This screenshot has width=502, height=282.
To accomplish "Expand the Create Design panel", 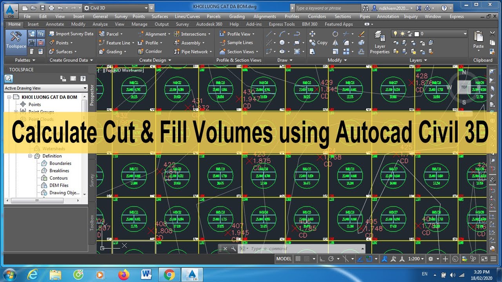I will click(x=155, y=60).
